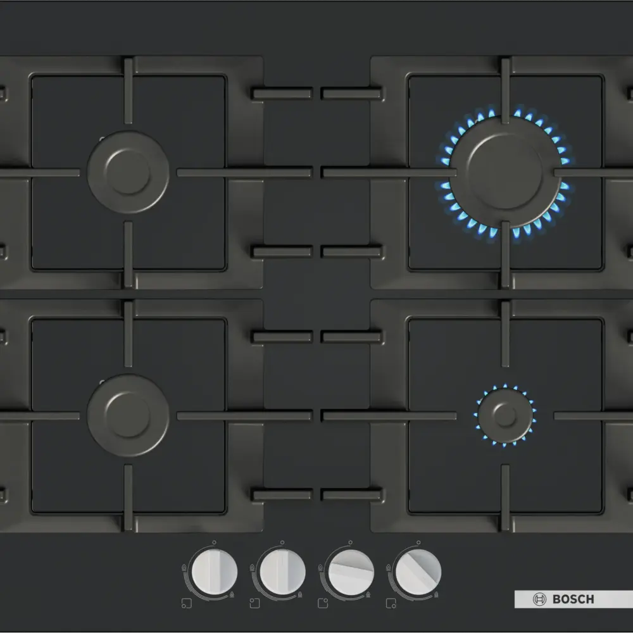Click the BOSCH brand text
633x633 pixels.
pos(573,599)
